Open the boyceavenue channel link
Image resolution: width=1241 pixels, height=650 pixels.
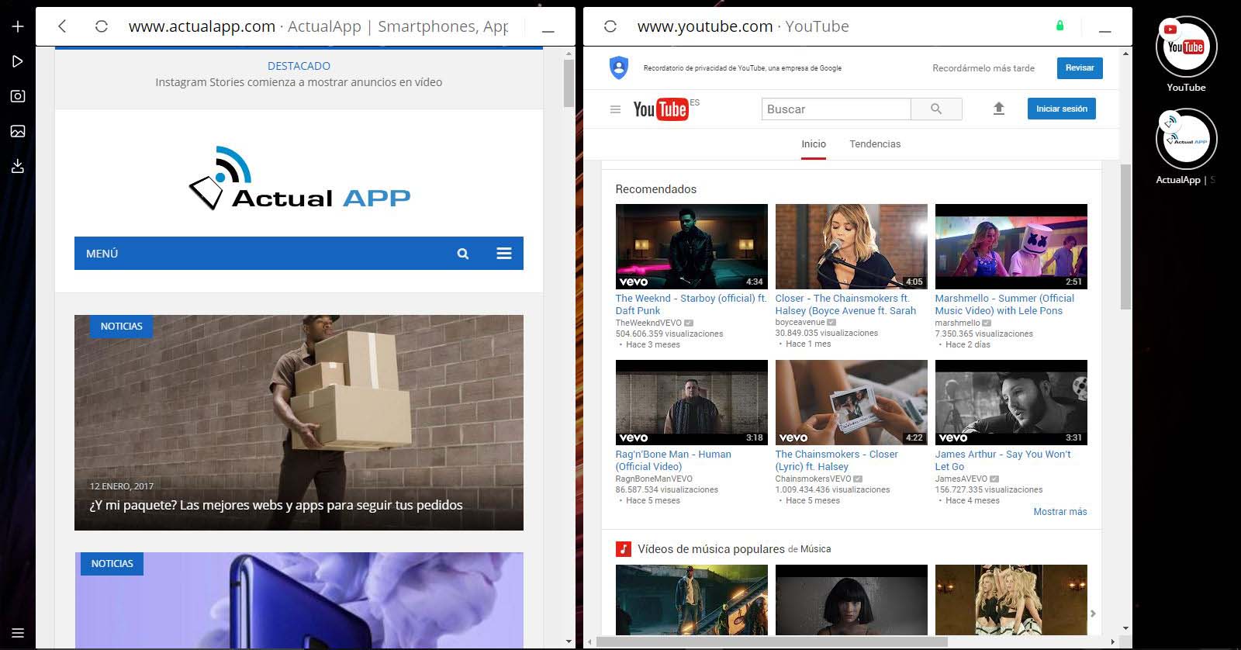[x=800, y=322]
